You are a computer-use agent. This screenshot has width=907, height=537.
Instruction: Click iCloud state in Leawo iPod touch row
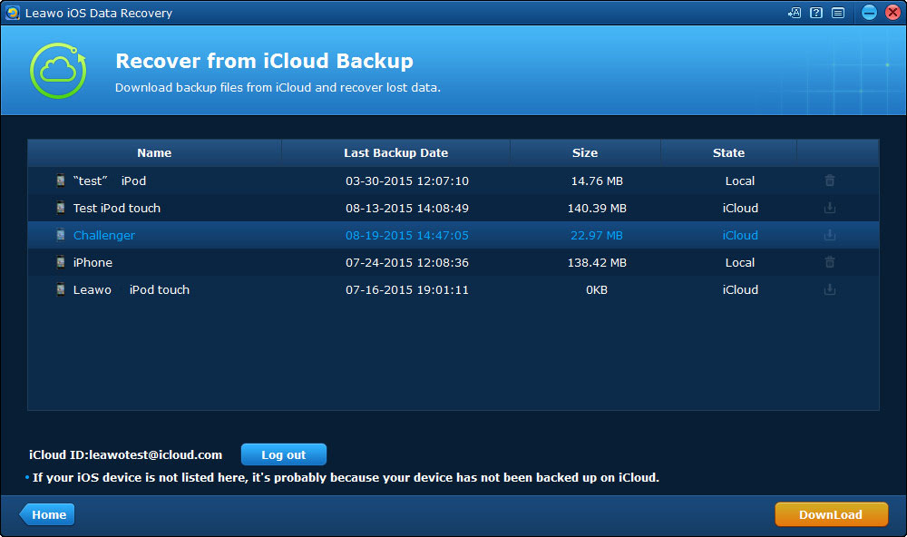740,289
